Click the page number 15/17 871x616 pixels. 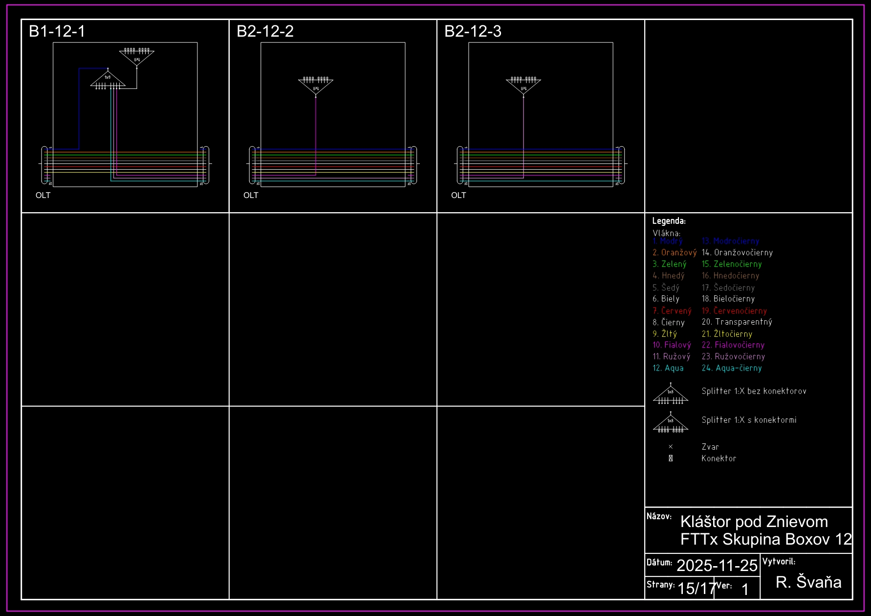pos(696,588)
